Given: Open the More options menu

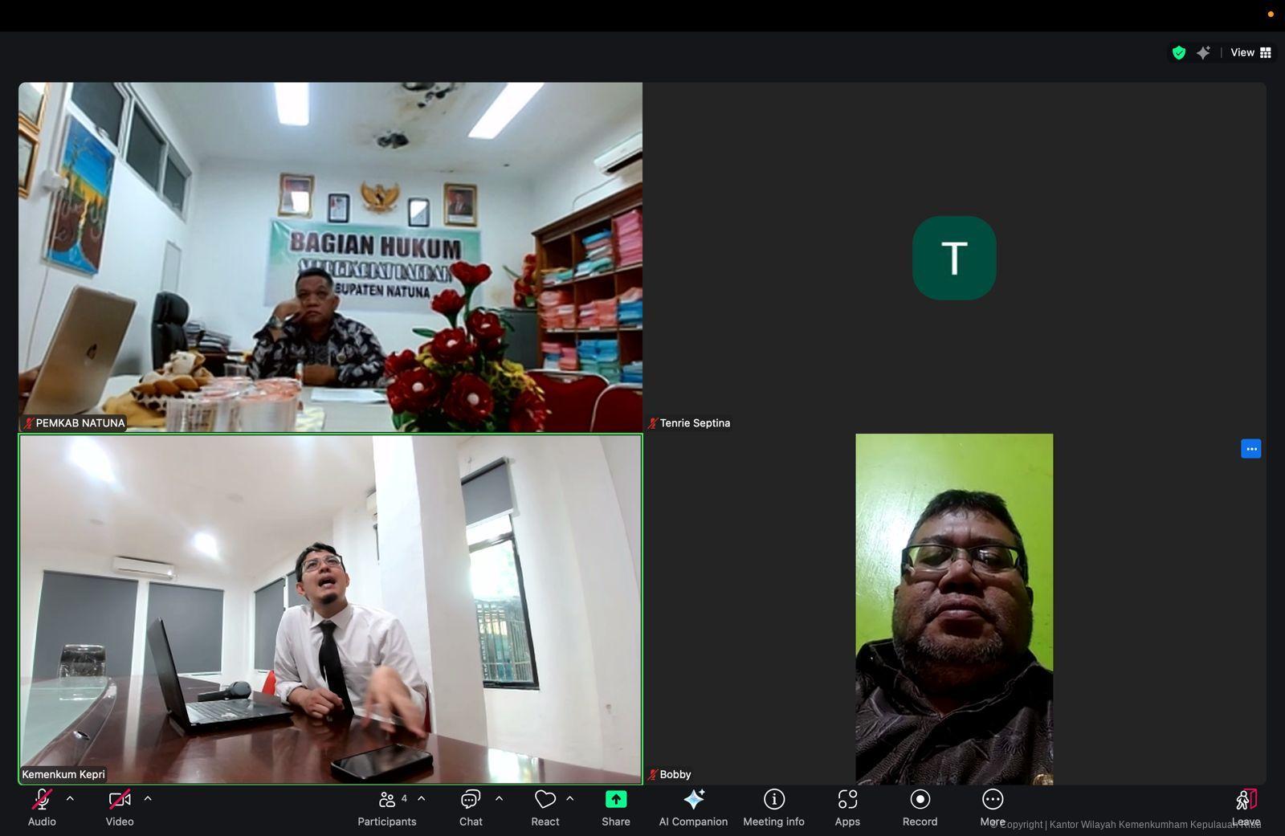Looking at the screenshot, I should [x=993, y=799].
